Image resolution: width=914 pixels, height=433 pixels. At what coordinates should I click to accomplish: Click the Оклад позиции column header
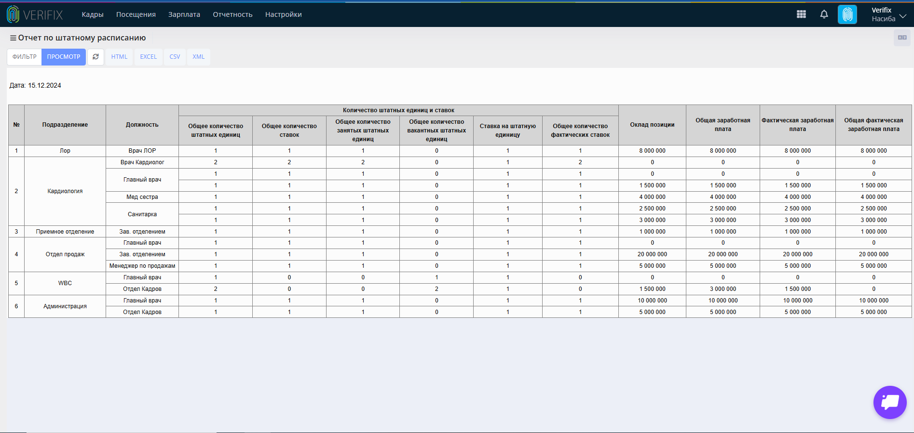tap(652, 125)
